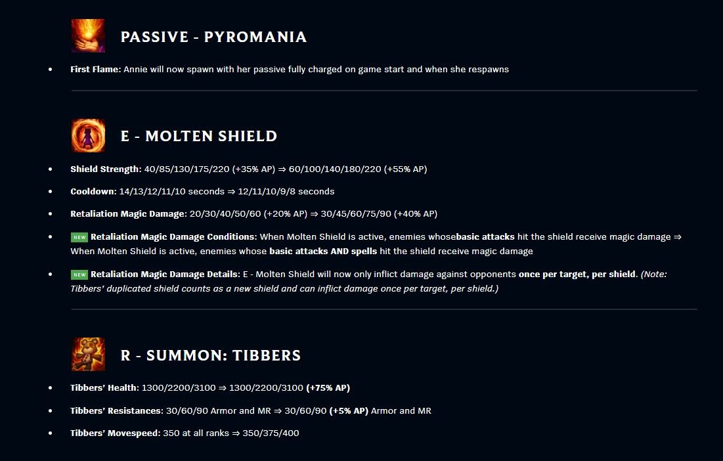
Task: Select the Retaliation Magic Damage Conditions label
Action: click(x=174, y=237)
